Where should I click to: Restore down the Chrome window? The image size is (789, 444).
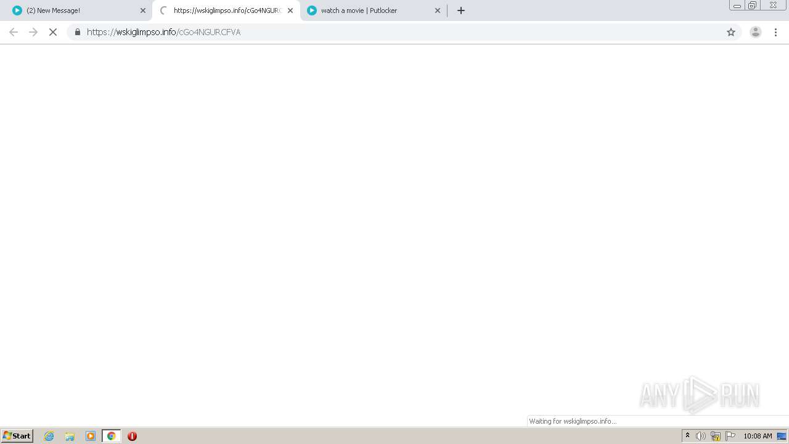click(x=753, y=6)
